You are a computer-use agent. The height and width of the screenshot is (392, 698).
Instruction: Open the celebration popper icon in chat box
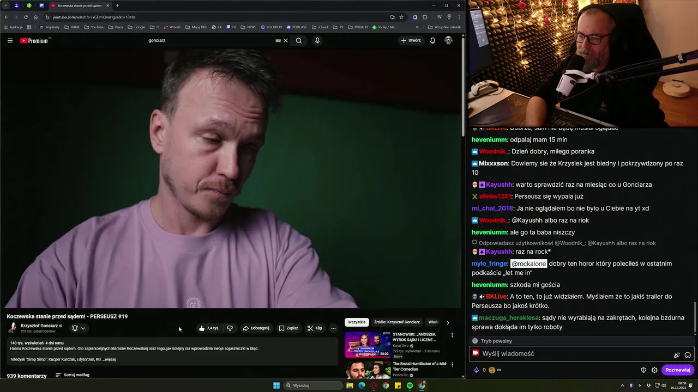[x=677, y=355]
